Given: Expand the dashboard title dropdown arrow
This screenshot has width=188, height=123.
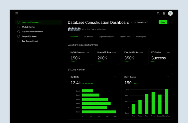Looking at the screenshot, I should 131,22.
